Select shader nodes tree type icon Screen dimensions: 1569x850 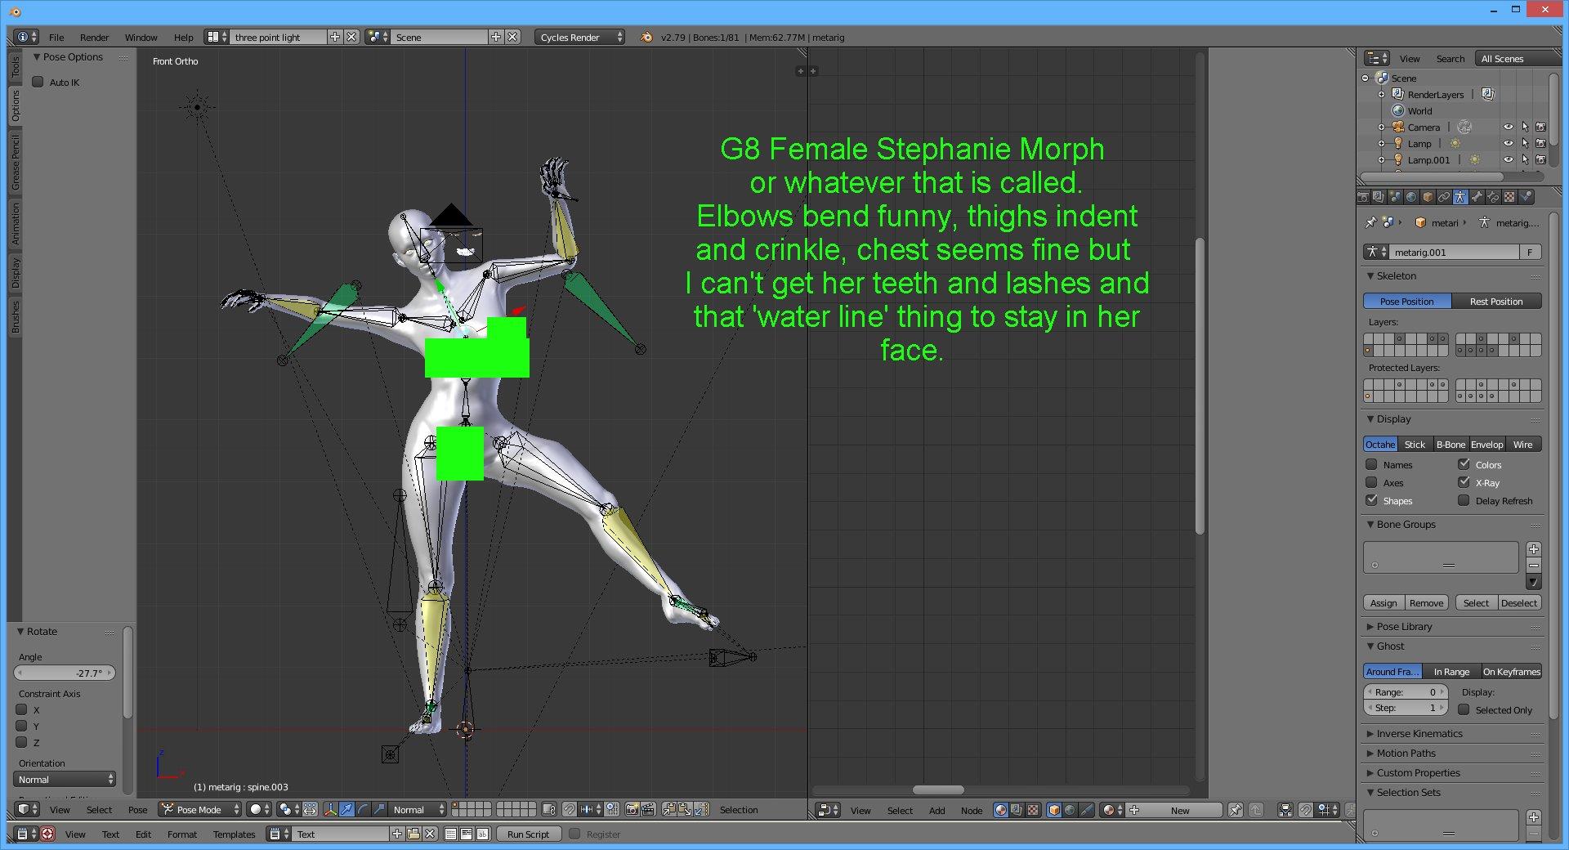[x=1001, y=810]
